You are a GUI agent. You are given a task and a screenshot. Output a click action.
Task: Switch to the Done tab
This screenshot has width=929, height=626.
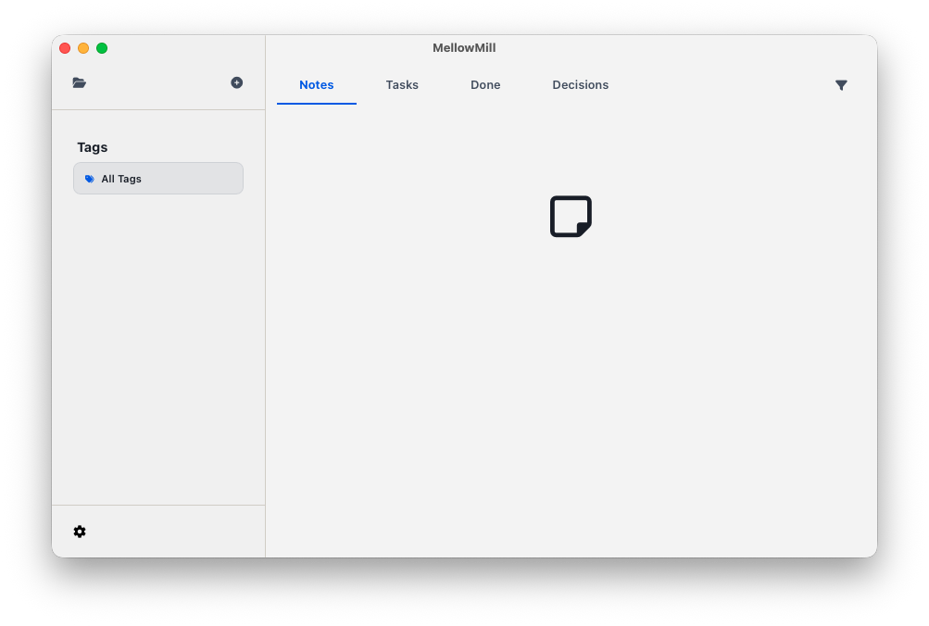[x=485, y=85]
